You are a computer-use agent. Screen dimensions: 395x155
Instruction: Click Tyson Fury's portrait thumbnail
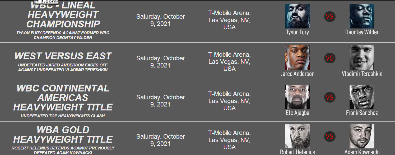(x=298, y=16)
